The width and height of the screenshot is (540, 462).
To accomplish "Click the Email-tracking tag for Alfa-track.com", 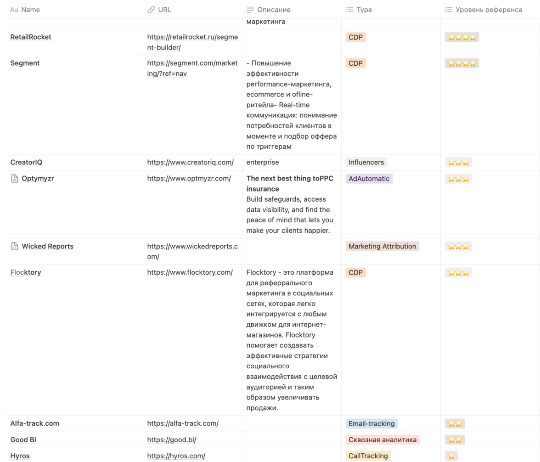I will [371, 423].
